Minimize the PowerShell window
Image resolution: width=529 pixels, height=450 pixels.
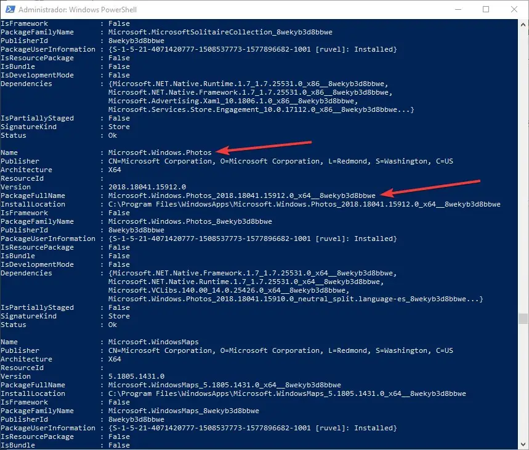458,9
